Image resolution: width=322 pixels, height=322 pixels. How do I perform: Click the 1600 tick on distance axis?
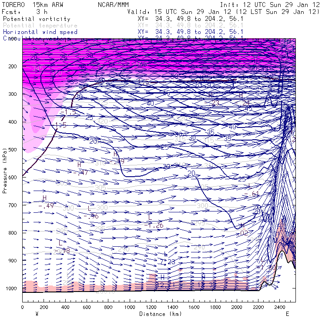(194, 307)
